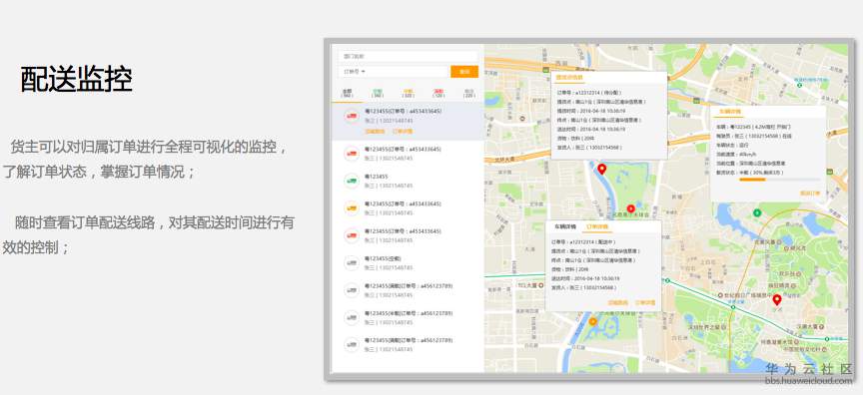Click 发货人 张三 line in bottom popup
863x395 pixels.
[583, 287]
